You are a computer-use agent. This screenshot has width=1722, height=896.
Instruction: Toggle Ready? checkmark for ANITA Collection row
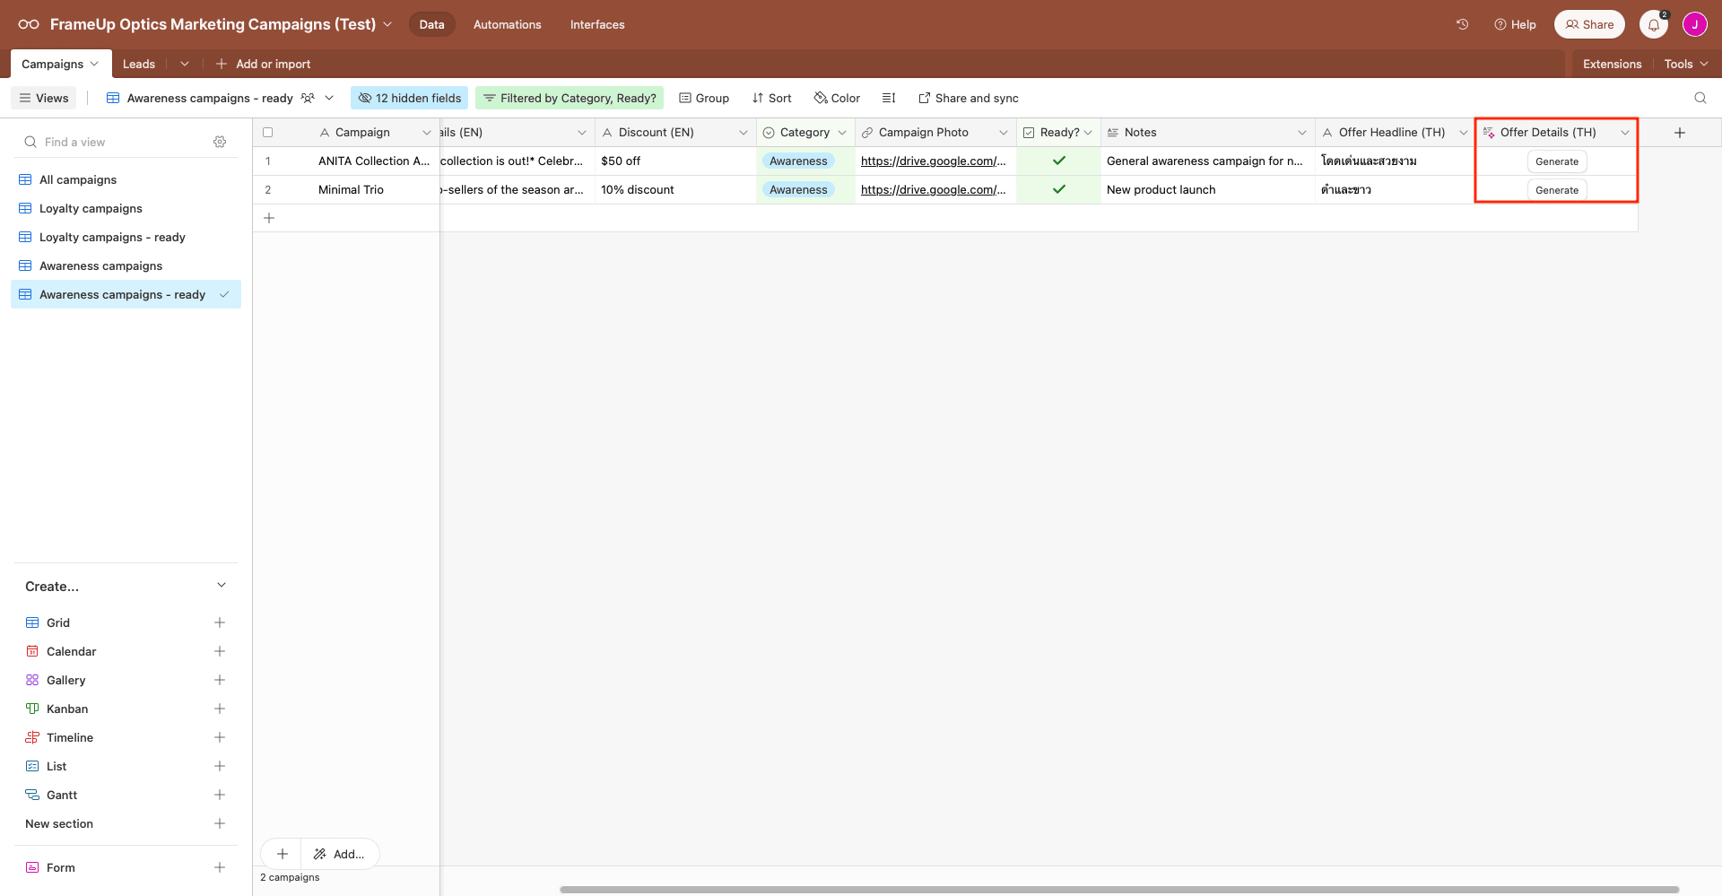click(x=1059, y=161)
